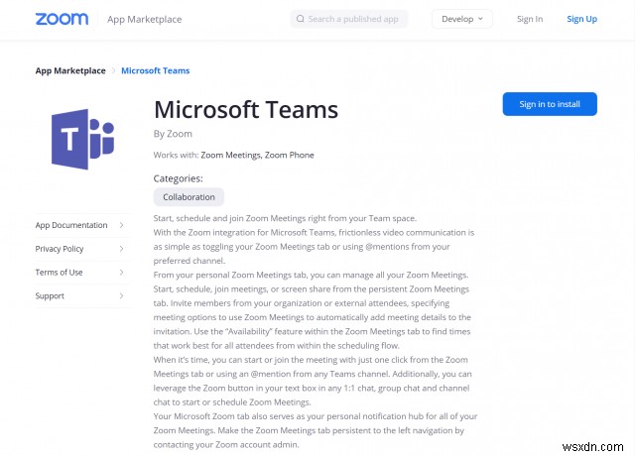Click chevron next to App Documentation
This screenshot has width=635, height=457.
point(121,225)
